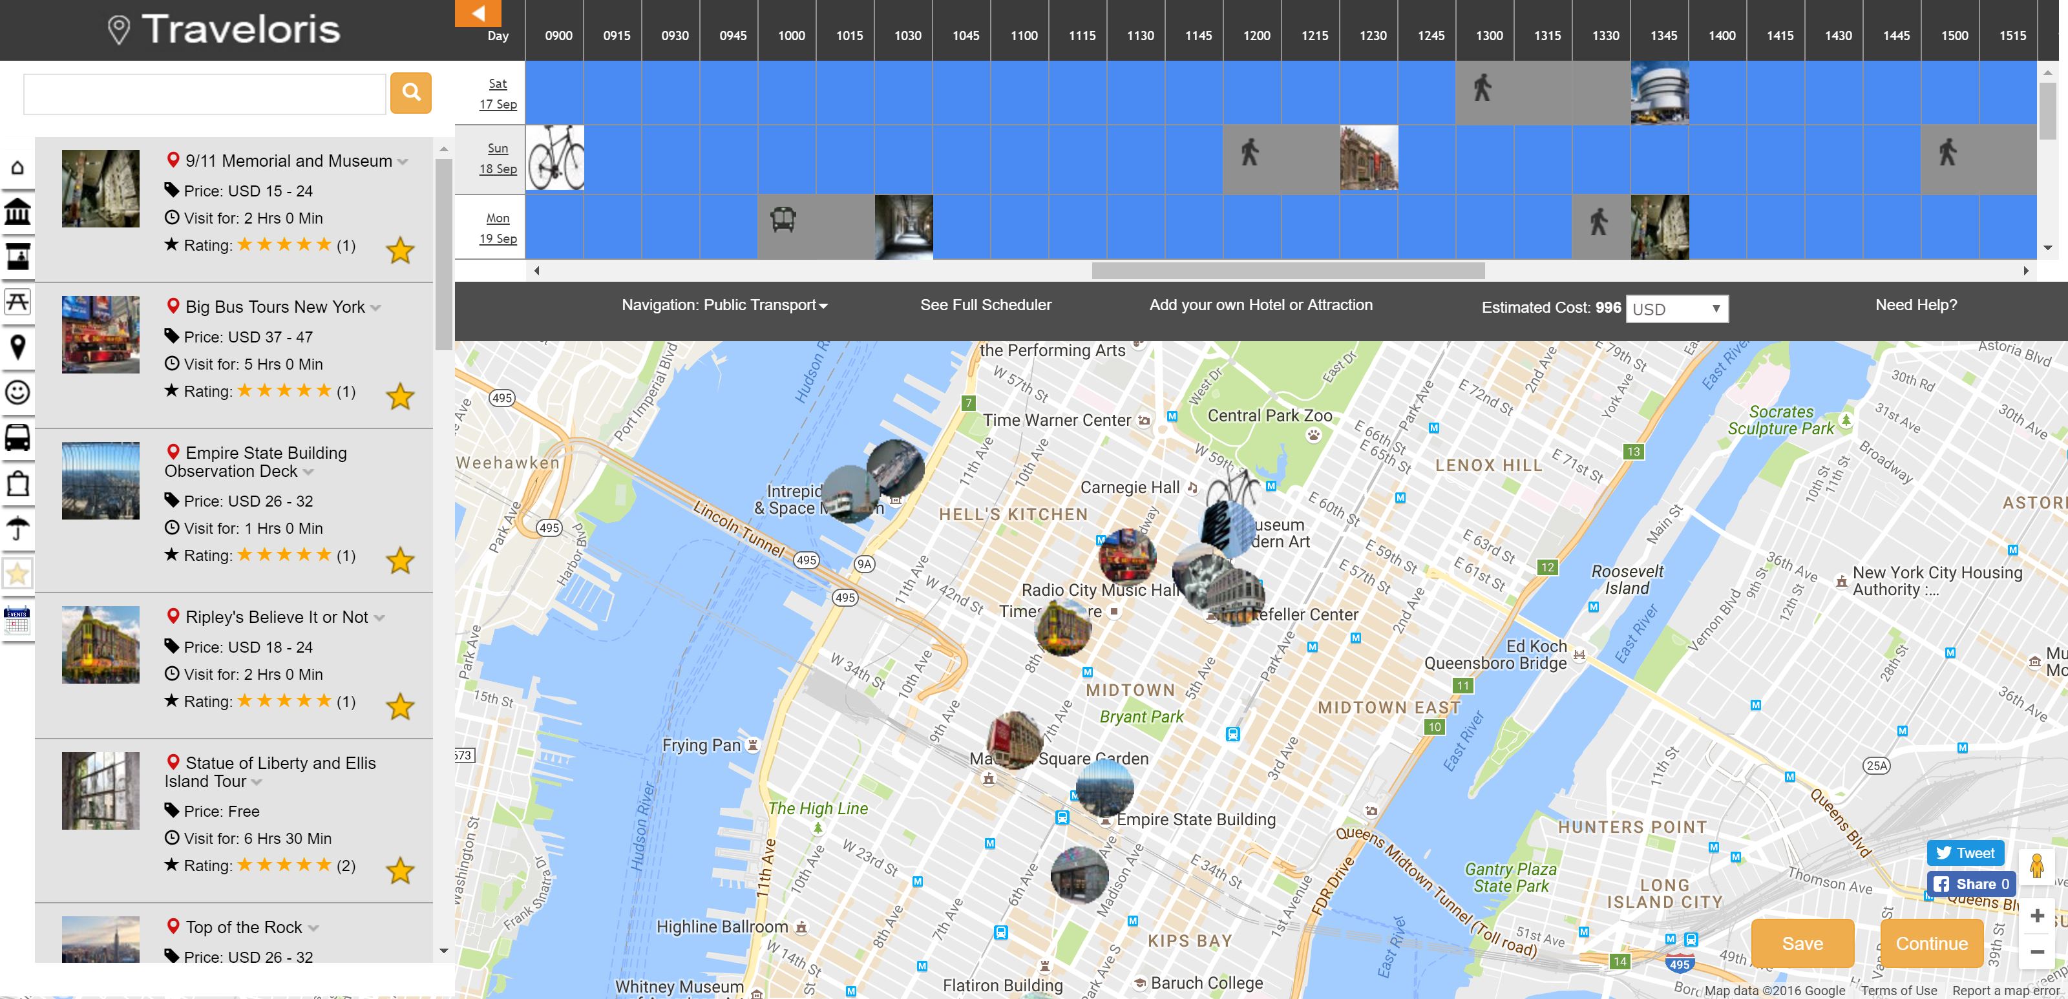Image resolution: width=2068 pixels, height=999 pixels.
Task: Zoom in on the map with plus
Action: click(2037, 916)
